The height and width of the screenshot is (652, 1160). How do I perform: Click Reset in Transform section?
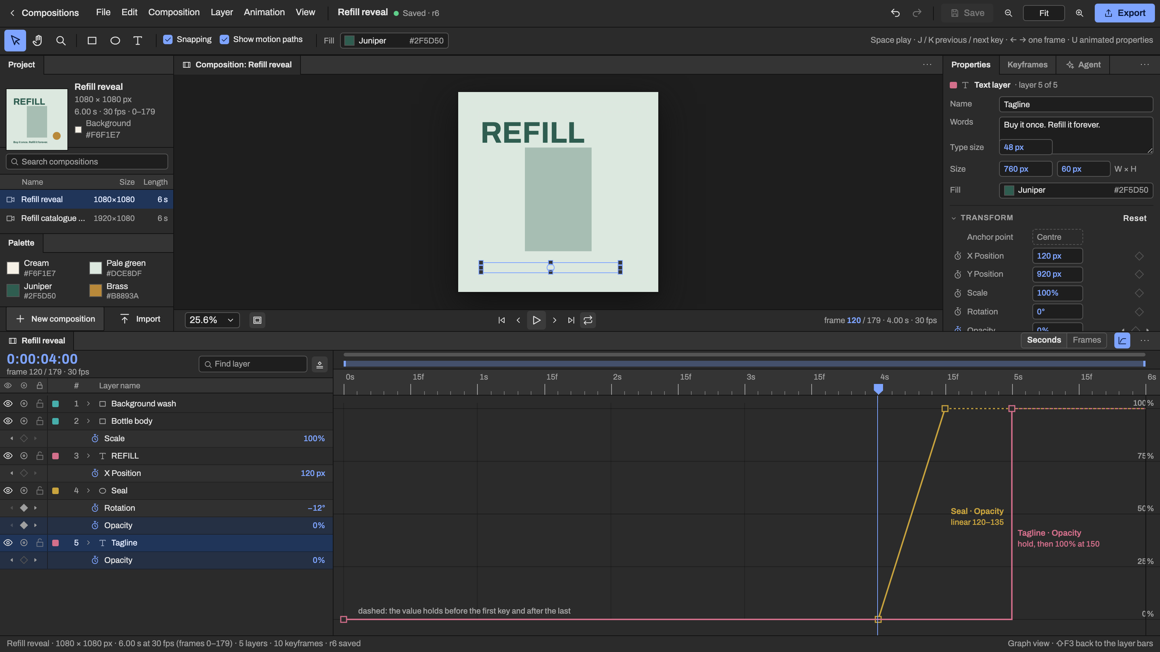pyautogui.click(x=1134, y=218)
